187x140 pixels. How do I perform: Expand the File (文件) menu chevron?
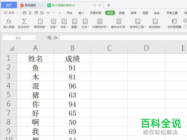pyautogui.click(x=17, y=13)
